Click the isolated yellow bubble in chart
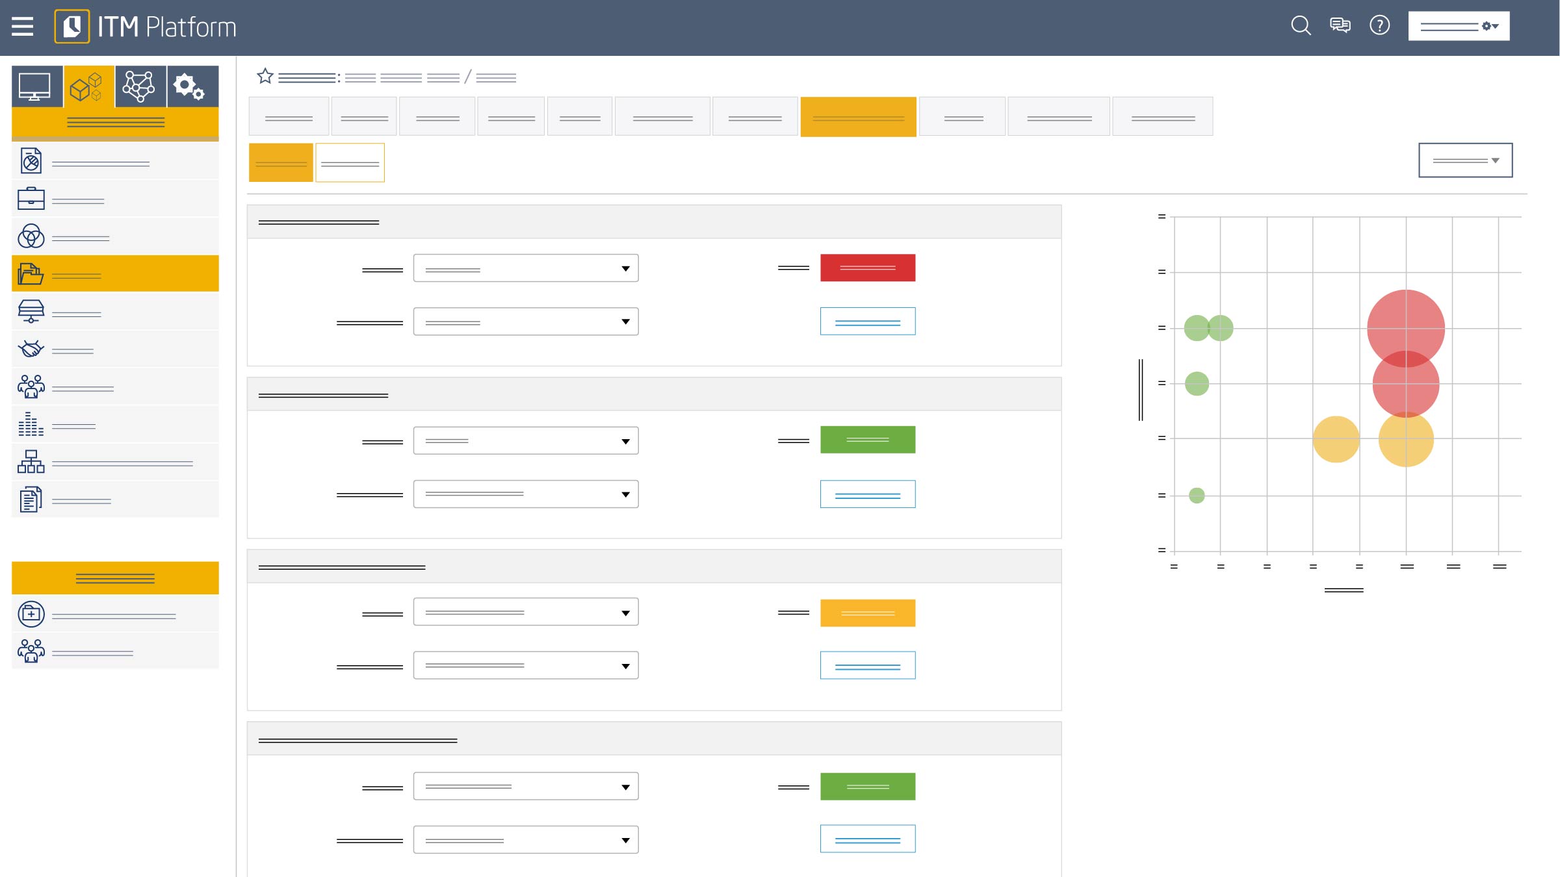 [x=1336, y=440]
